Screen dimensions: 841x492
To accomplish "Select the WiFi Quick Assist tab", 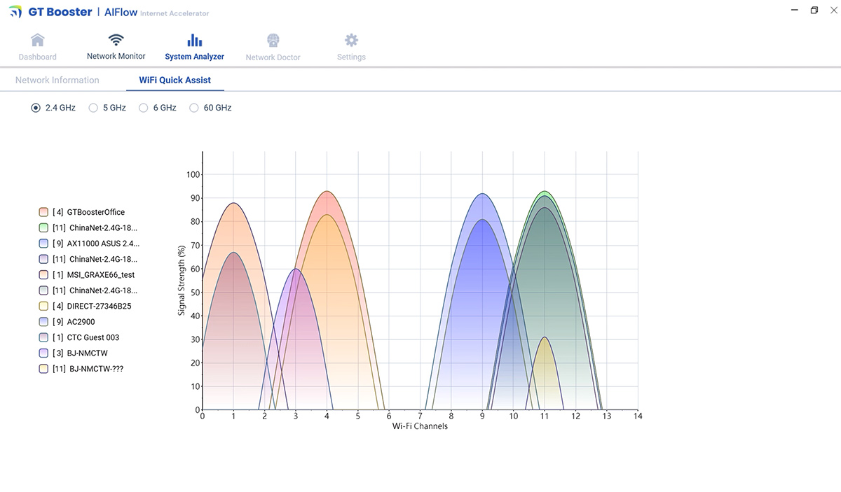I will (x=175, y=80).
